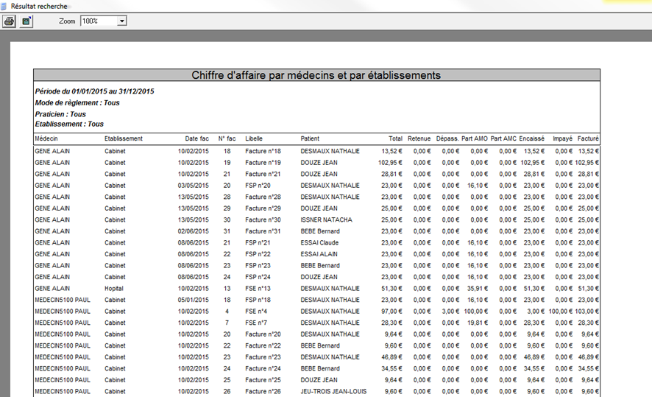Click the Date fac column header
Viewport: 652px width, 397px height.
pyautogui.click(x=196, y=138)
